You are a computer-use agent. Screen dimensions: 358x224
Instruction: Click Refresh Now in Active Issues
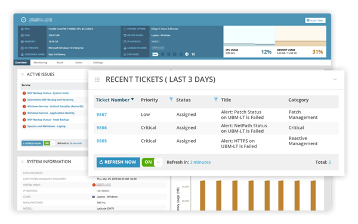tap(32, 143)
